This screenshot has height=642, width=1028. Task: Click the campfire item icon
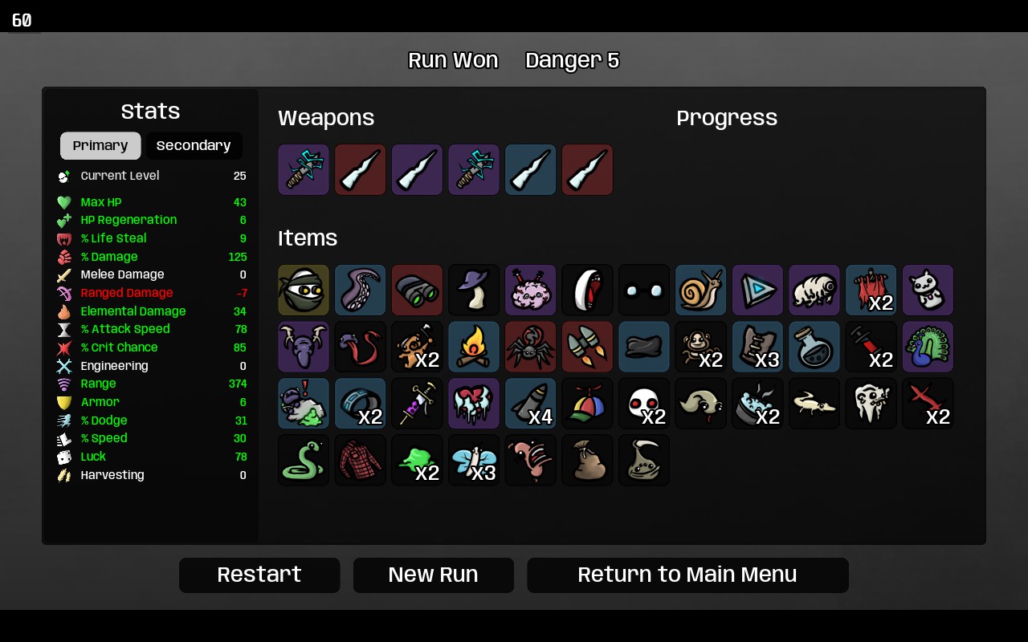tap(474, 347)
